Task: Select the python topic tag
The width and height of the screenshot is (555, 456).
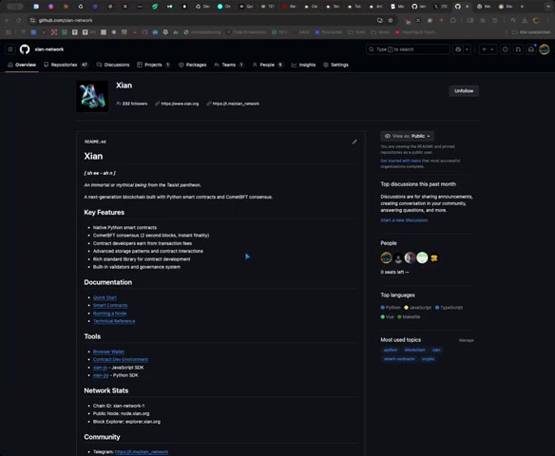Action: [391, 350]
